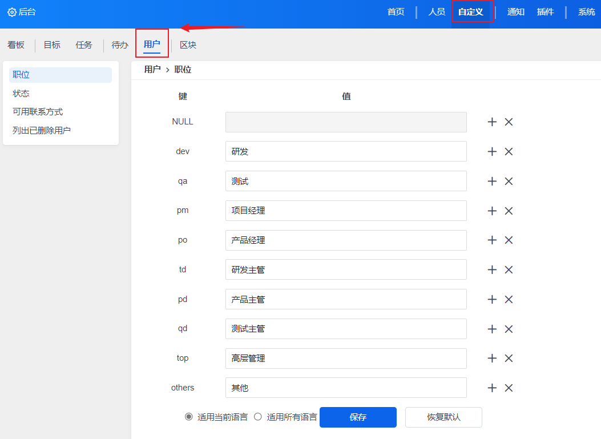This screenshot has width=601, height=439.
Task: Add a row after pm entry
Action: click(492, 211)
